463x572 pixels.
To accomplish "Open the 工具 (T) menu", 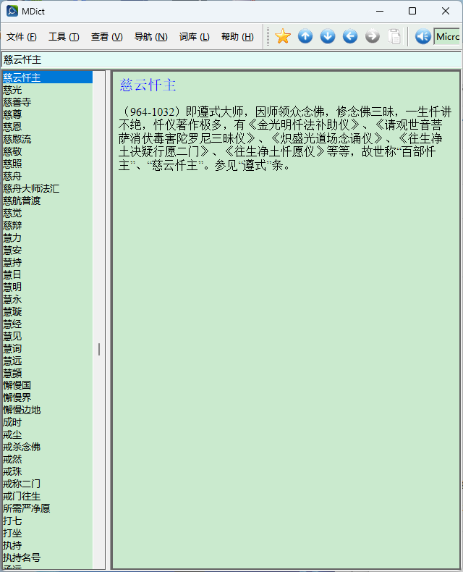I will (x=64, y=37).
